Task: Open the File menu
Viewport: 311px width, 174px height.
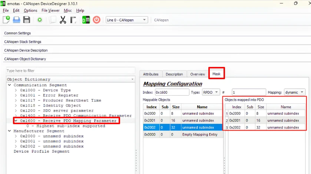Action: click(x=6, y=10)
